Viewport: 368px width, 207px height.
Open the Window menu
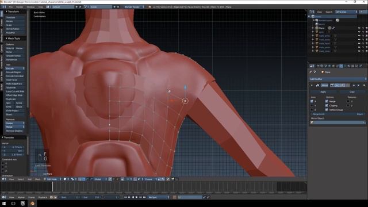[30, 7]
